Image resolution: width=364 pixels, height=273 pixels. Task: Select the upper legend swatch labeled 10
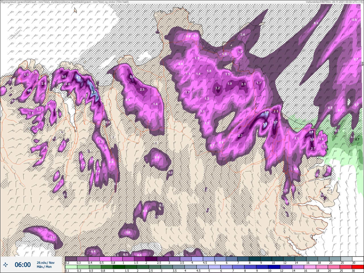coord(278,259)
